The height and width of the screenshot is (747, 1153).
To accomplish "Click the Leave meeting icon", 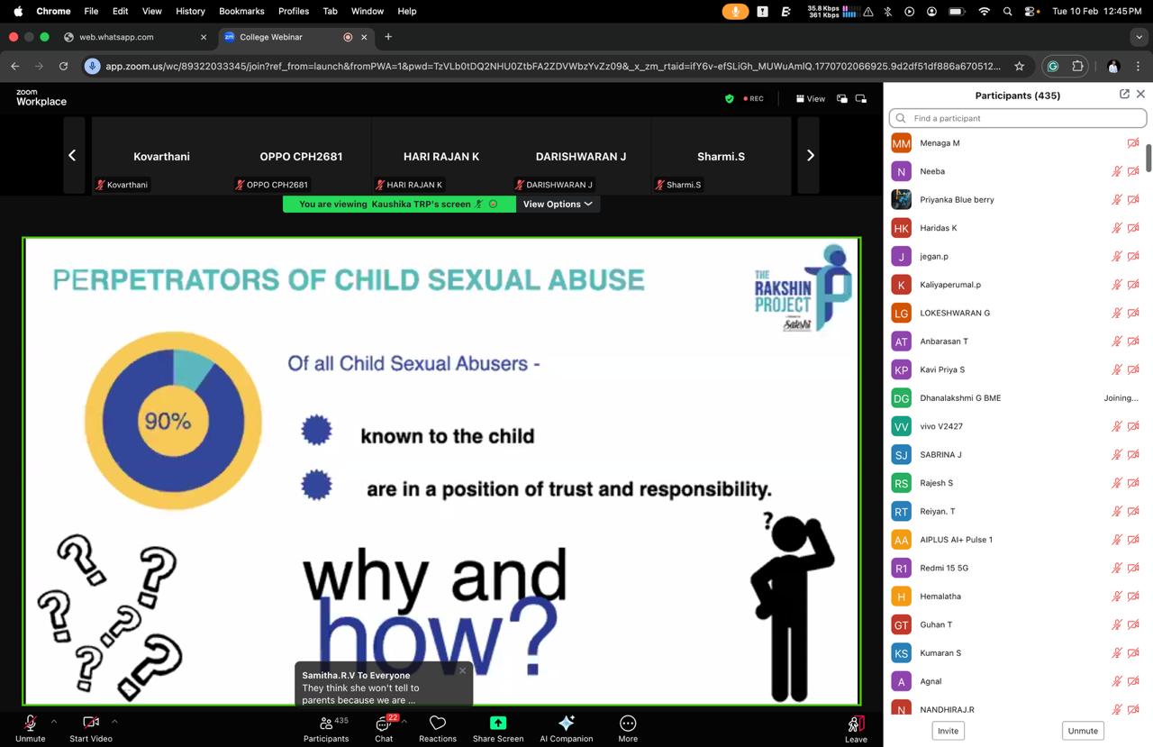I will point(856,724).
